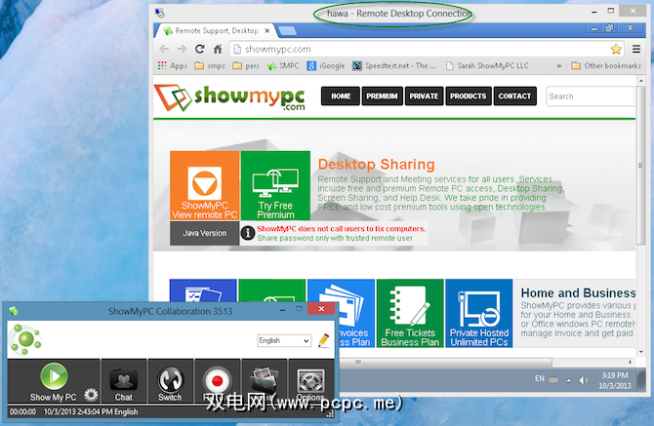654x426 pixels.
Task: Click the ShowMyPC Collaboration status bar timer 00:00:00
Action: pos(23,411)
